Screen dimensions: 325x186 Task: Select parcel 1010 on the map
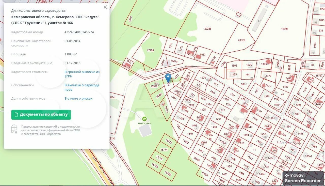coord(131,19)
